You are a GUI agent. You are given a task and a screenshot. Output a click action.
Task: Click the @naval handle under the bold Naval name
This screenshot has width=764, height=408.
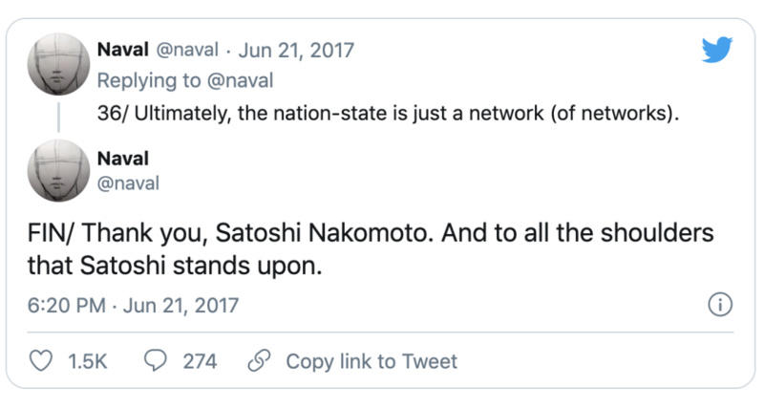point(129,183)
